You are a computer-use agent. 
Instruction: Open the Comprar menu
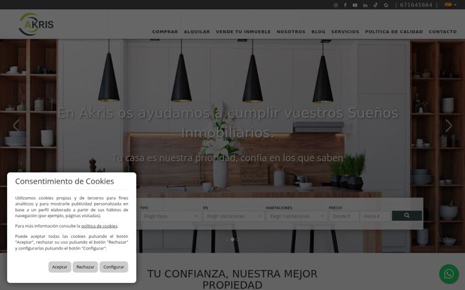[x=165, y=32]
